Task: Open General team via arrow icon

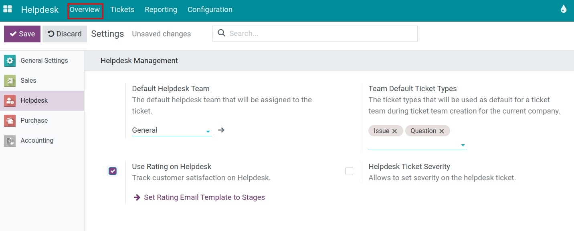Action: click(x=221, y=130)
